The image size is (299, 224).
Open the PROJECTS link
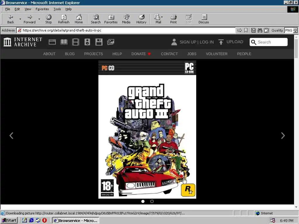pos(93,54)
